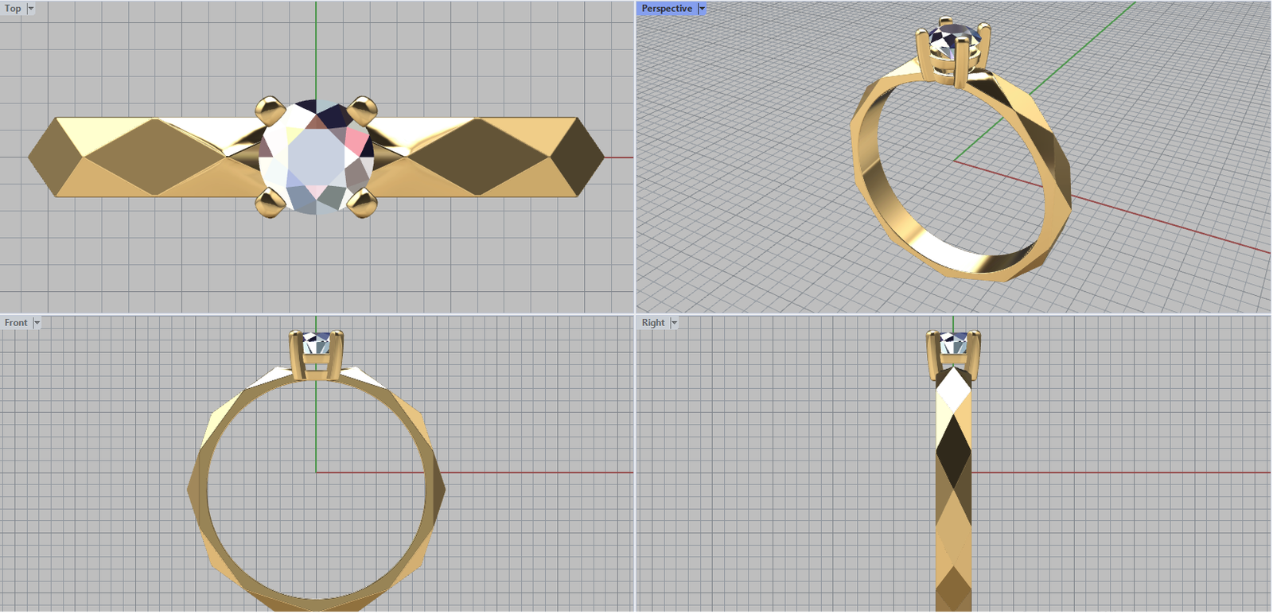
Task: Select the Front viewport title label
Action: (x=16, y=323)
